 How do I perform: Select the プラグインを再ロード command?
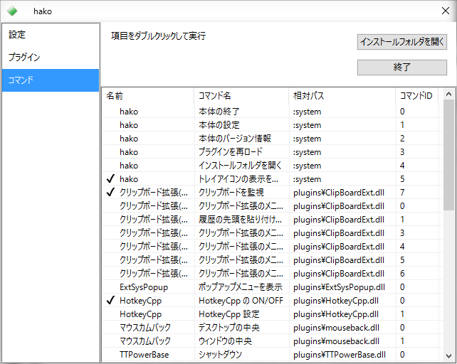[231, 152]
